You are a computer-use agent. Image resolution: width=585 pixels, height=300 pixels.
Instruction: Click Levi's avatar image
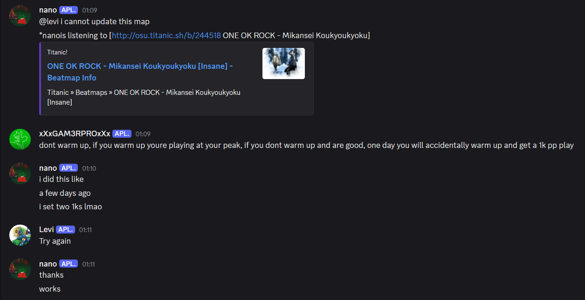click(20, 235)
